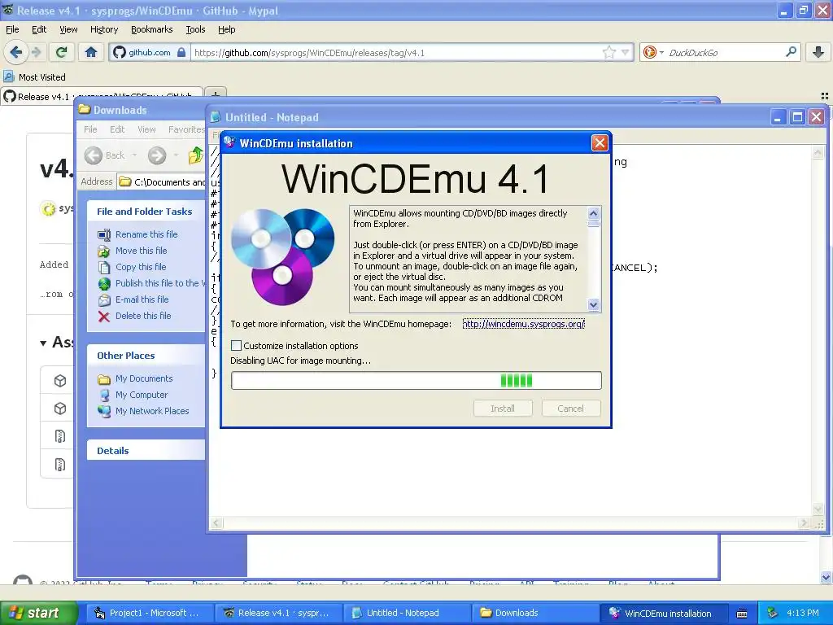The image size is (833, 625).
Task: Click Move this file task
Action: point(141,251)
